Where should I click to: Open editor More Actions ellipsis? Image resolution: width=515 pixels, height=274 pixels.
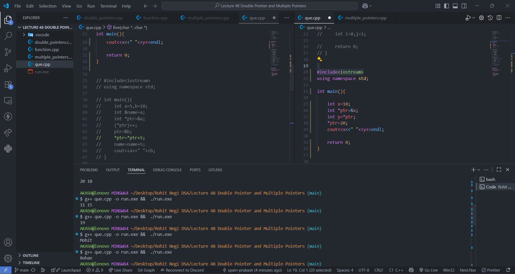point(507,18)
